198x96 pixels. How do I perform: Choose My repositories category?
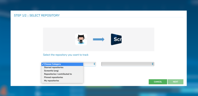62,81
